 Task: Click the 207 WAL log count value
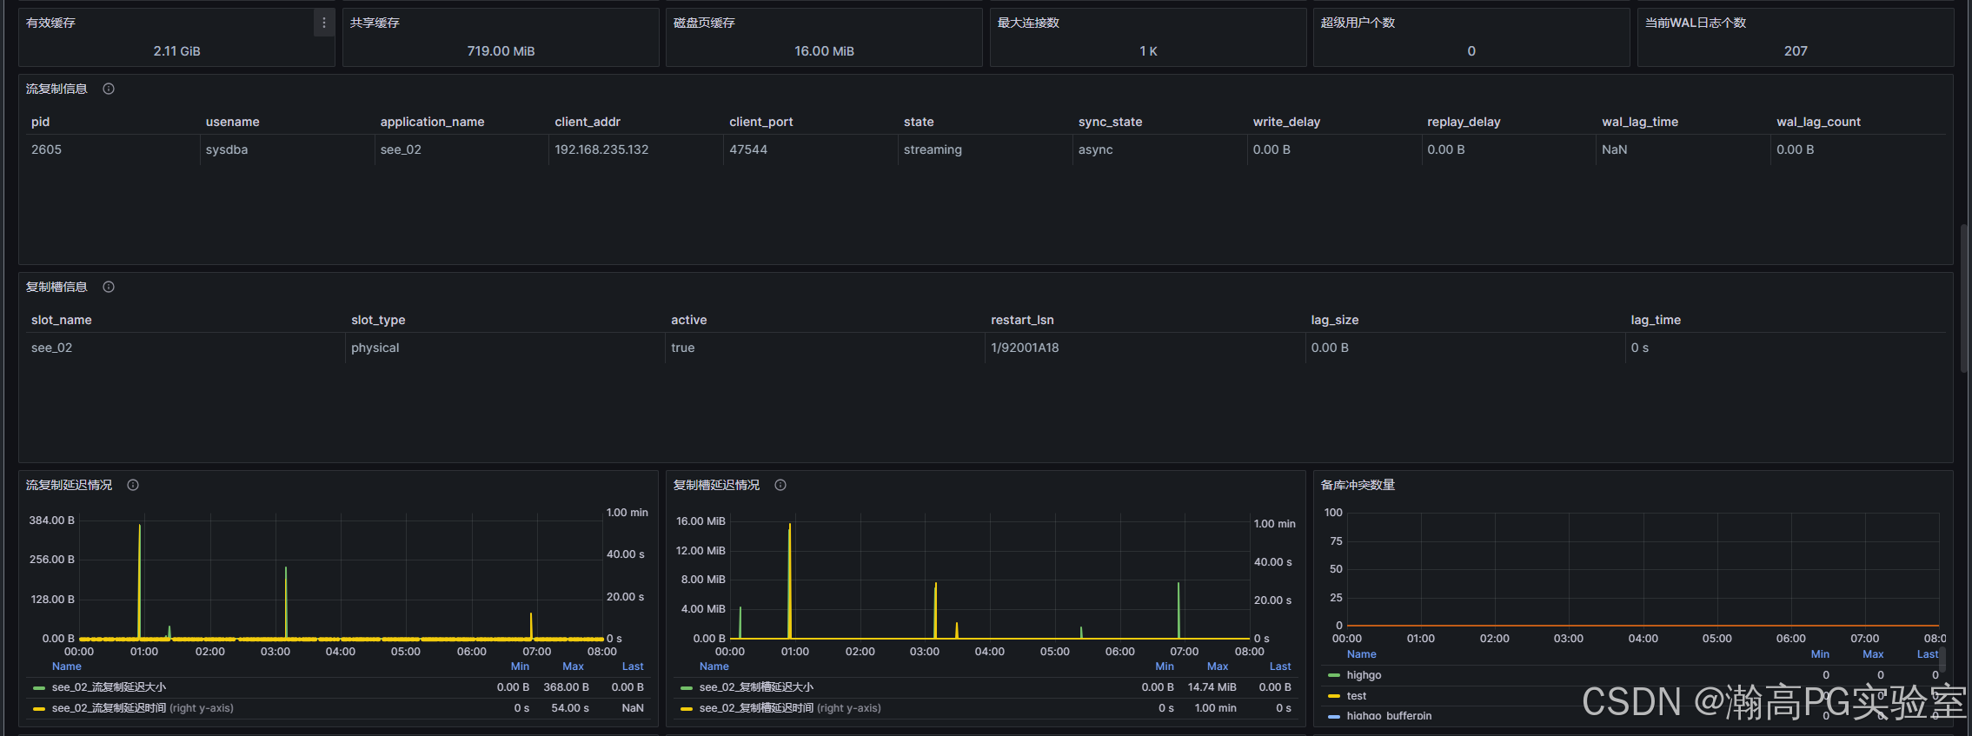tap(1796, 51)
